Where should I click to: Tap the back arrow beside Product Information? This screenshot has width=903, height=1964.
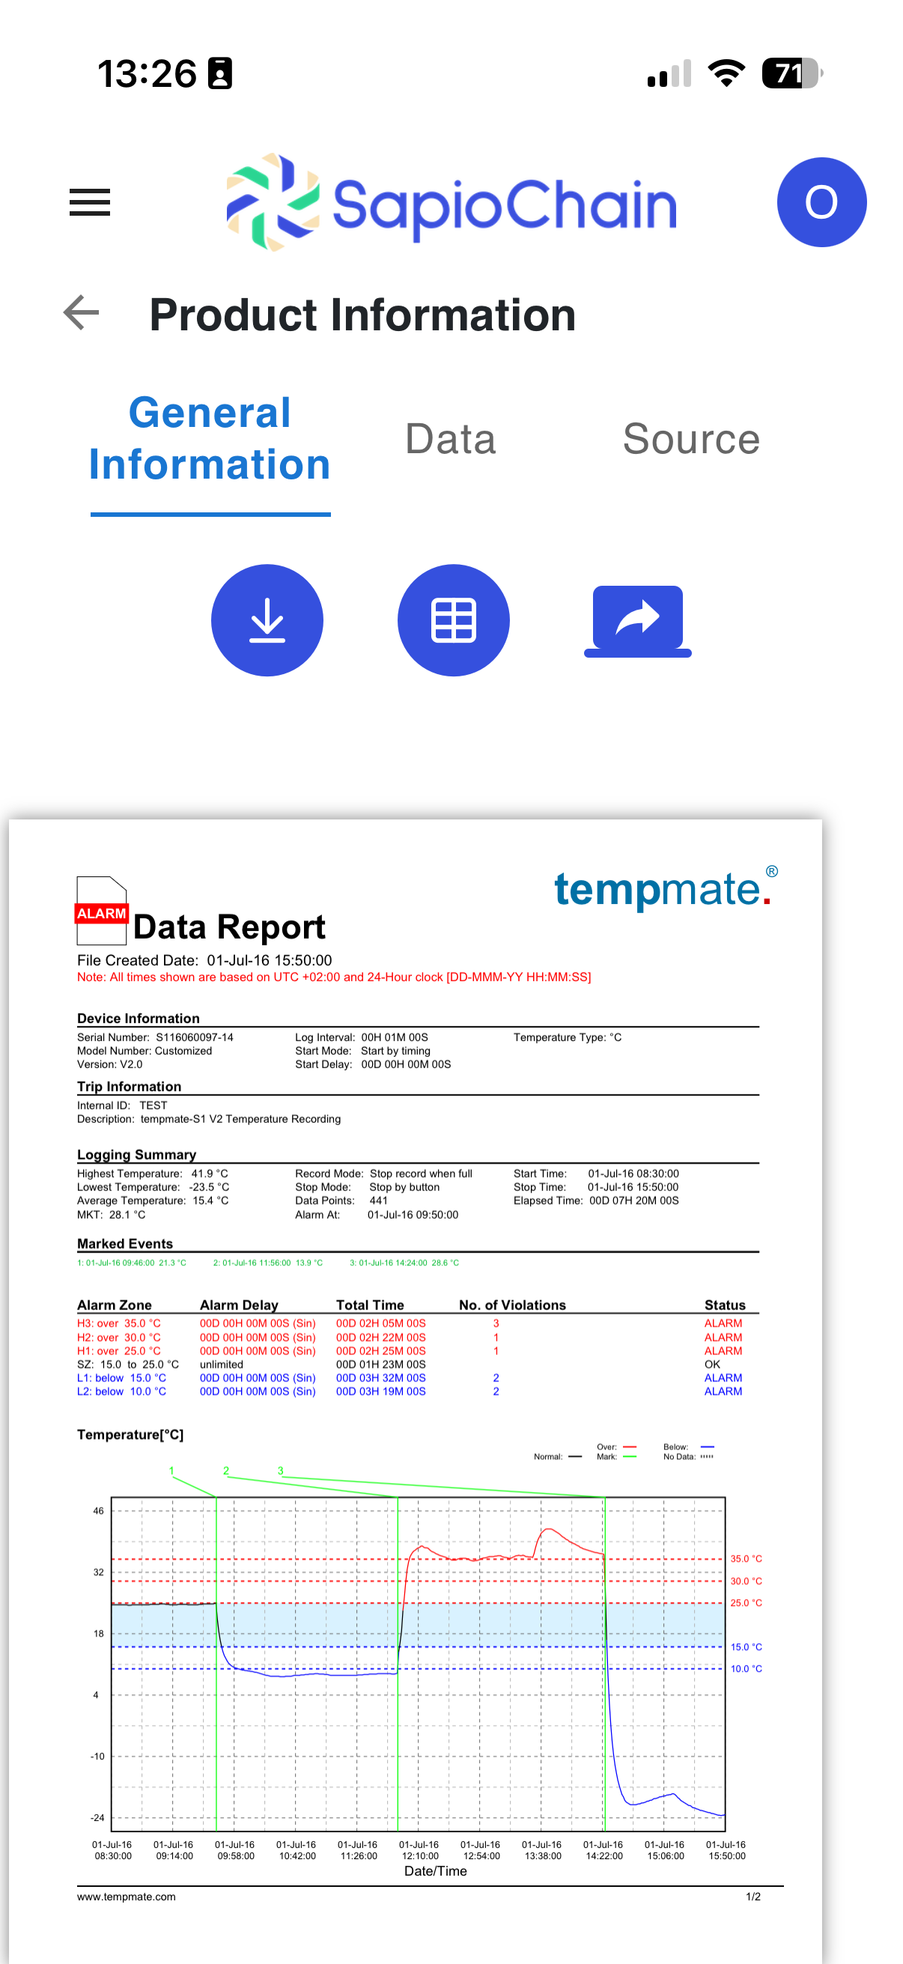[x=82, y=312]
